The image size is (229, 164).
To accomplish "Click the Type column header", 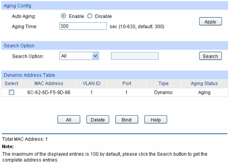I will tap(163, 83).
